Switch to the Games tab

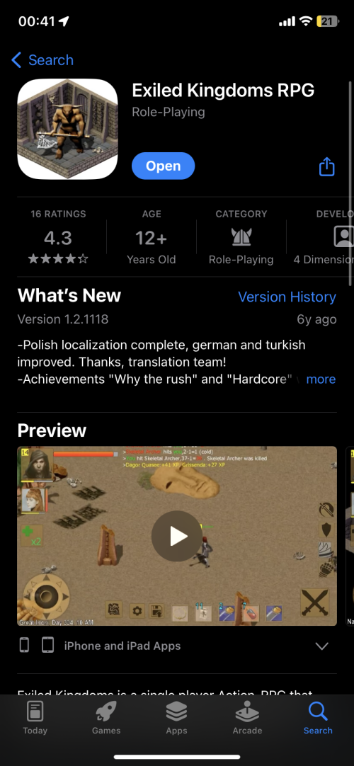(106, 718)
